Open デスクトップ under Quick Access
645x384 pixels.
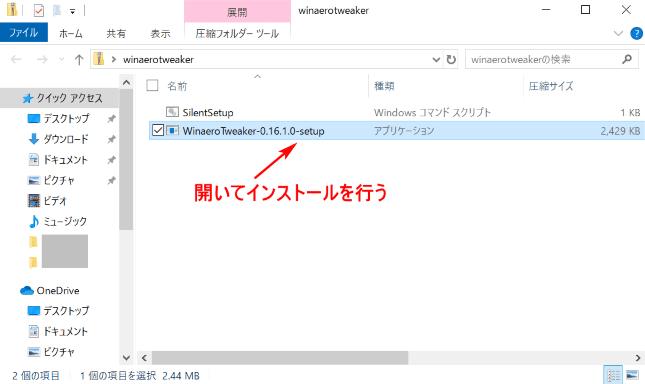click(x=66, y=119)
